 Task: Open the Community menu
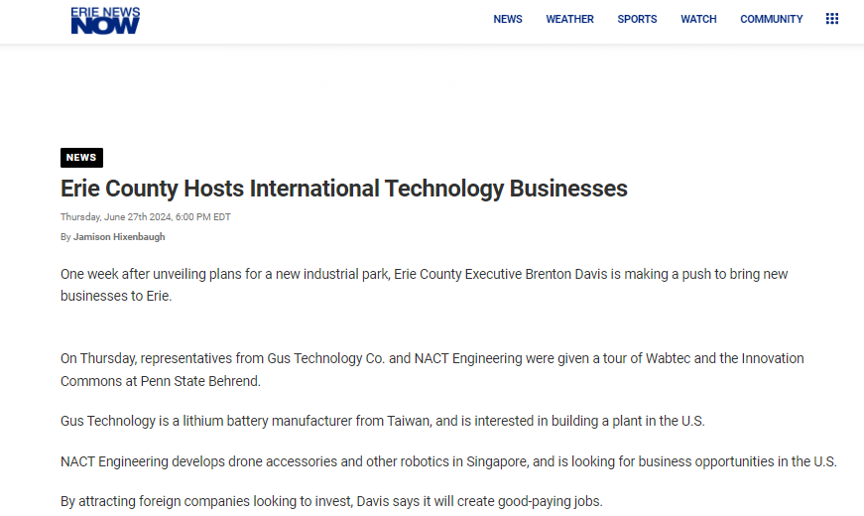772,19
